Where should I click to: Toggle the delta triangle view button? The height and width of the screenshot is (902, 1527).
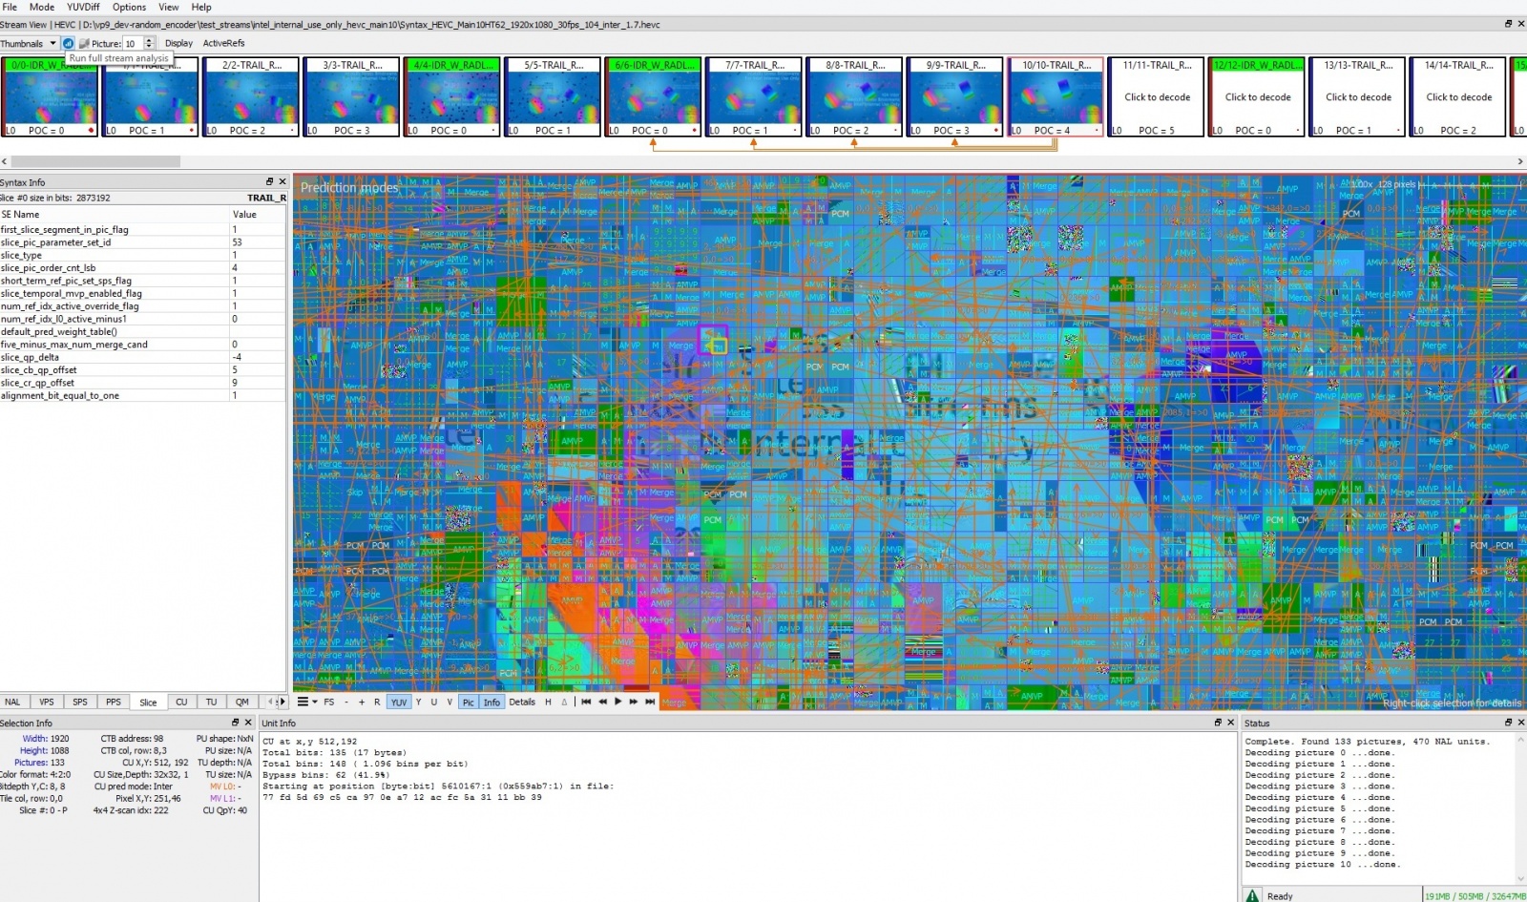pyautogui.click(x=564, y=702)
